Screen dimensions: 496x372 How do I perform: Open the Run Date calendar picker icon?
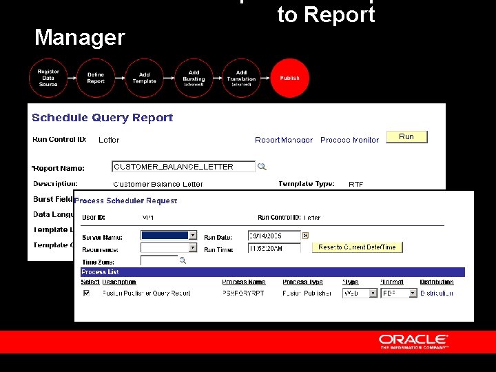(305, 236)
